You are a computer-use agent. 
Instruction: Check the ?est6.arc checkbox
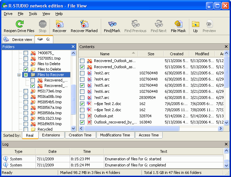(82, 91)
